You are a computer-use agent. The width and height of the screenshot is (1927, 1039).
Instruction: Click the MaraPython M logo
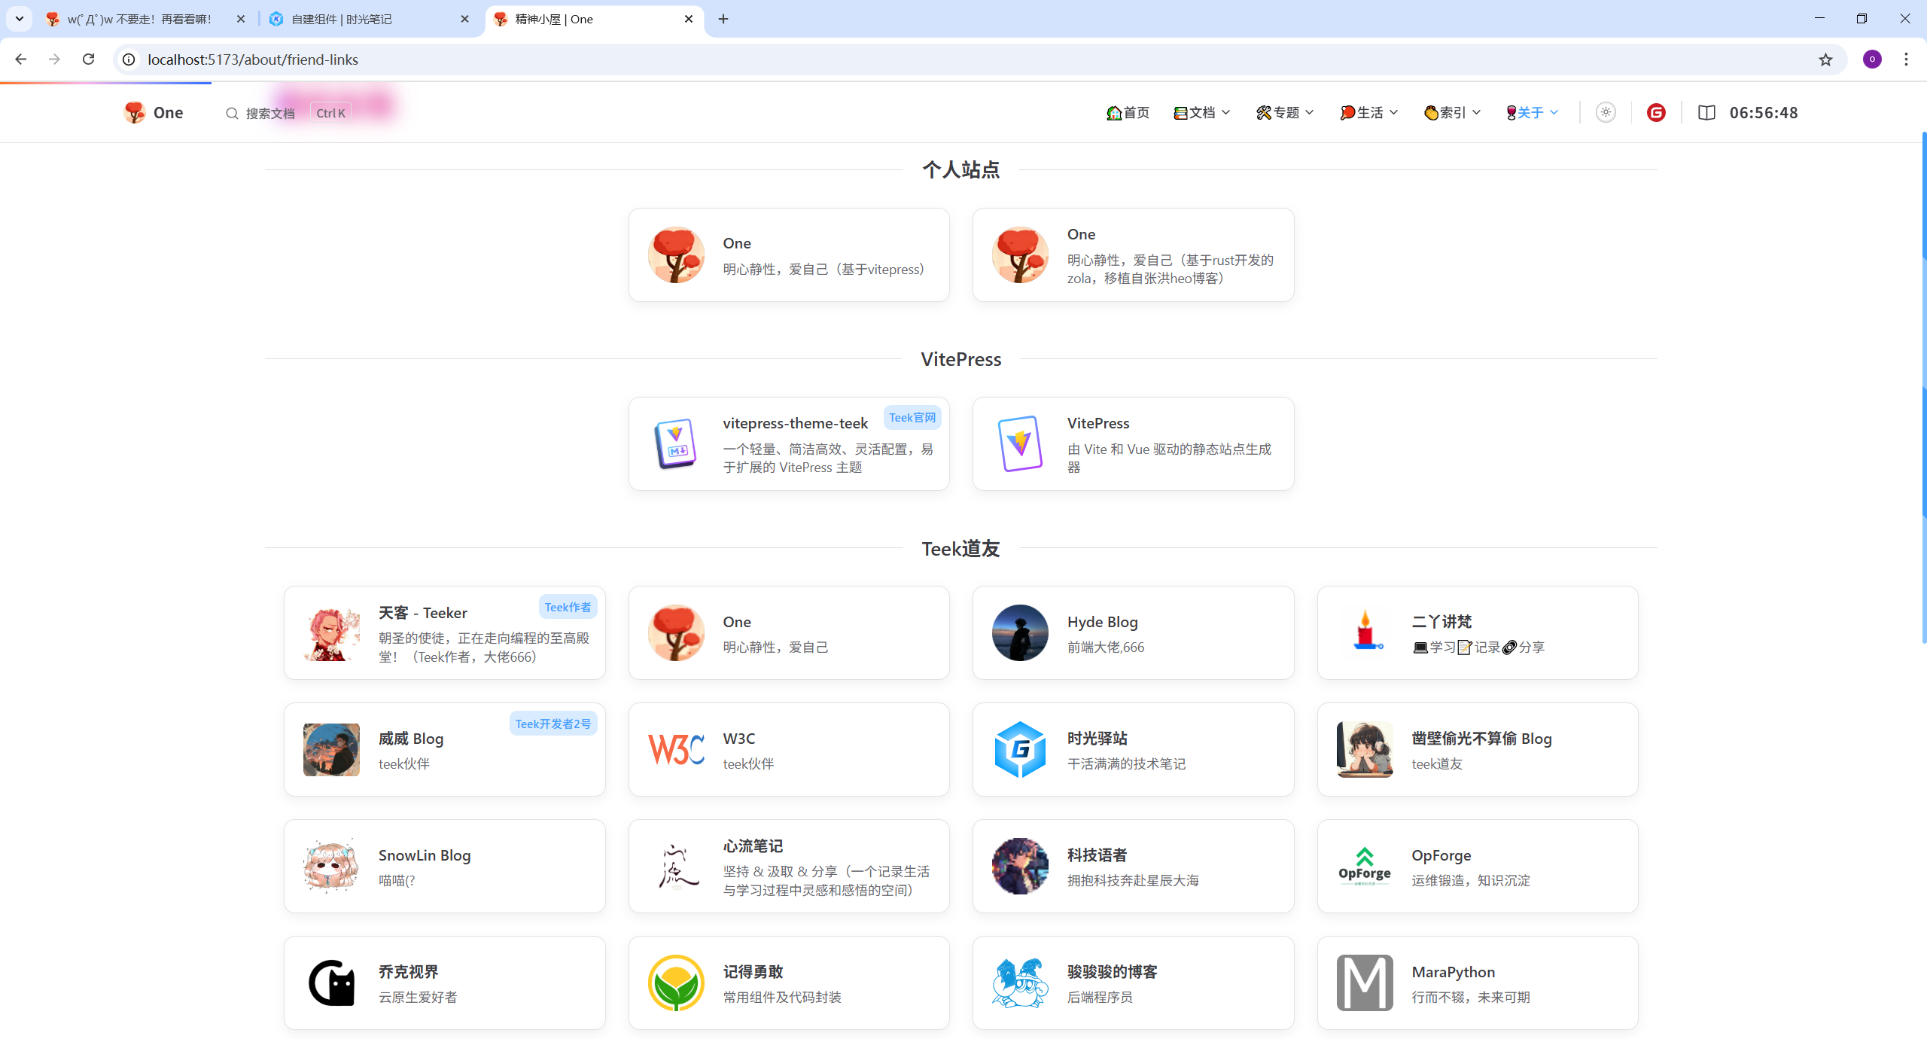1364,983
